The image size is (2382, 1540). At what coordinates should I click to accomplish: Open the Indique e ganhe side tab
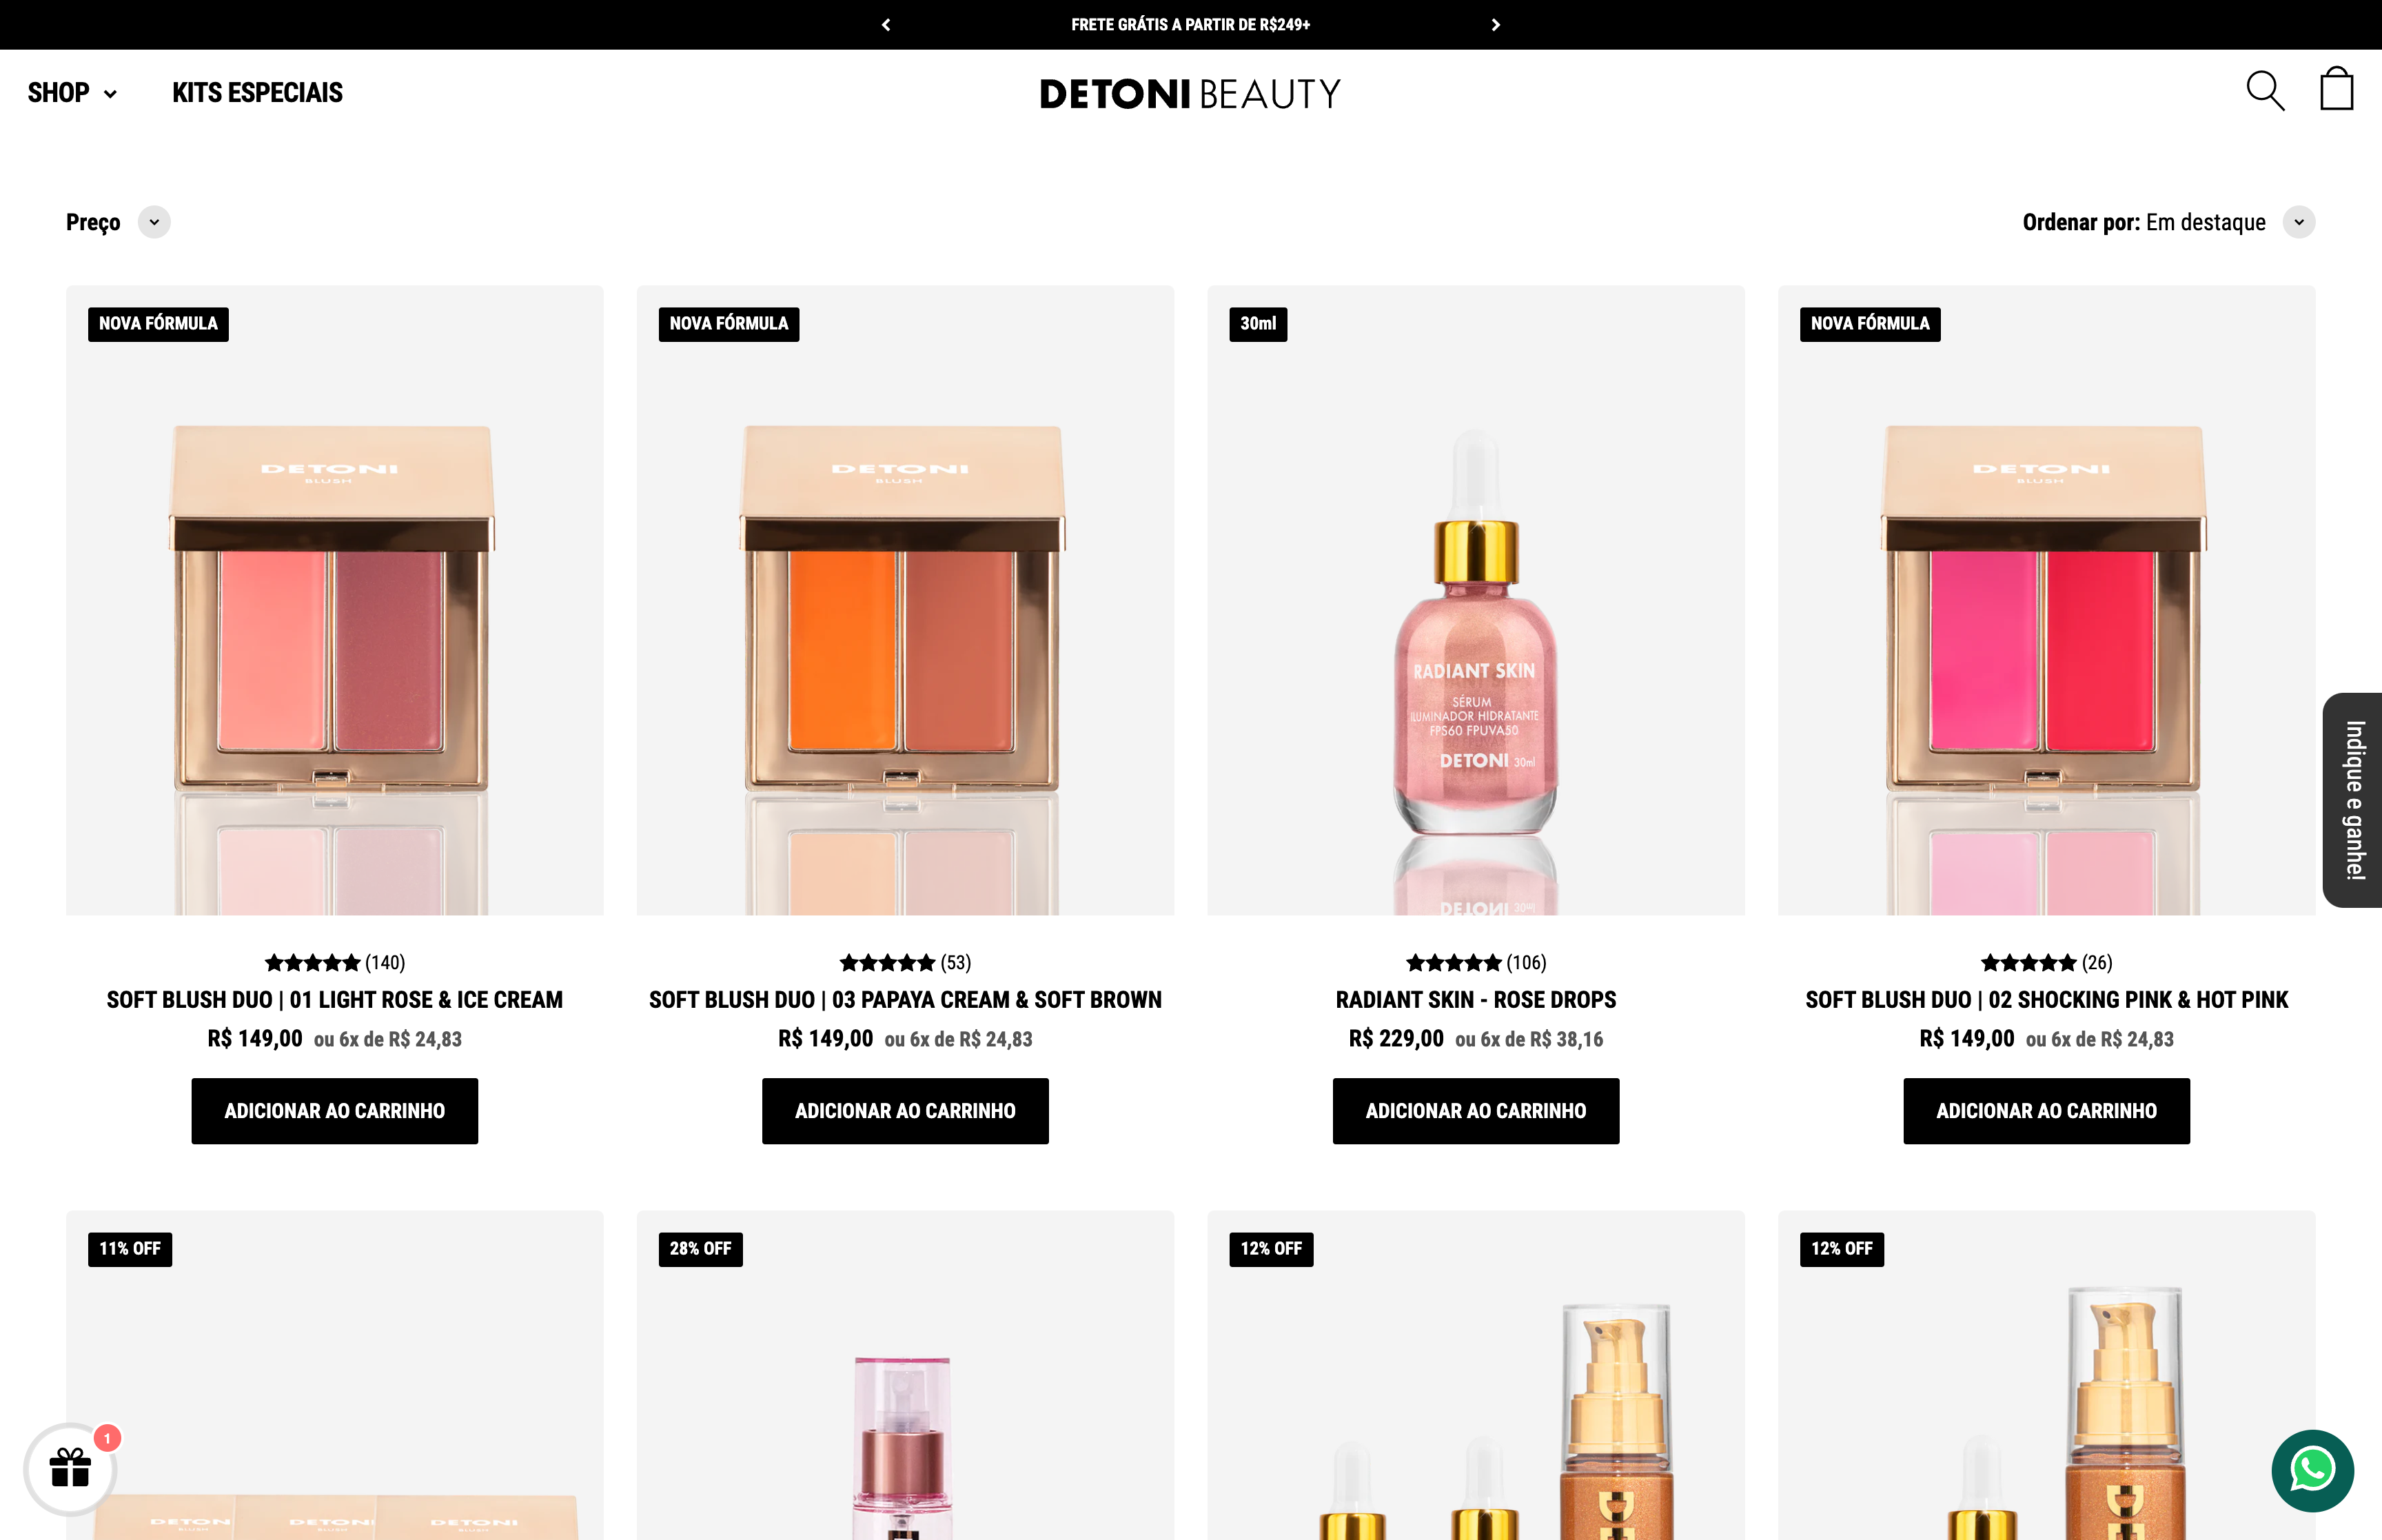click(x=2352, y=800)
